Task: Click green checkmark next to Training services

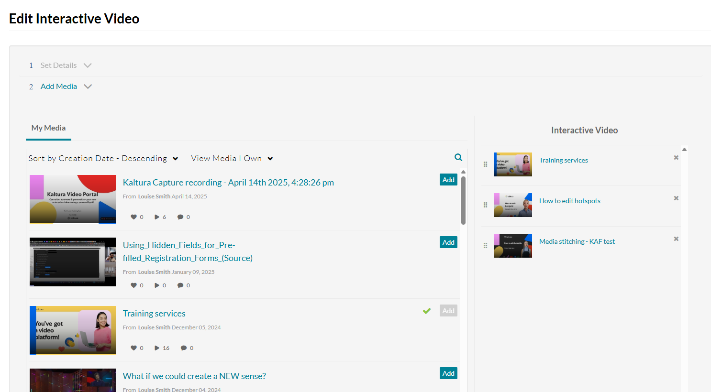Action: coord(427,311)
